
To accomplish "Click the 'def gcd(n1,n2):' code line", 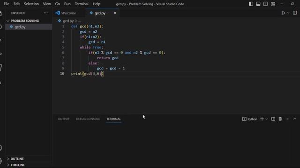I will tap(87, 26).
